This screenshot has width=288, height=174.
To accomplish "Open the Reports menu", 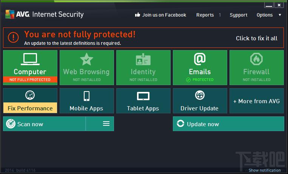I will [x=205, y=15].
